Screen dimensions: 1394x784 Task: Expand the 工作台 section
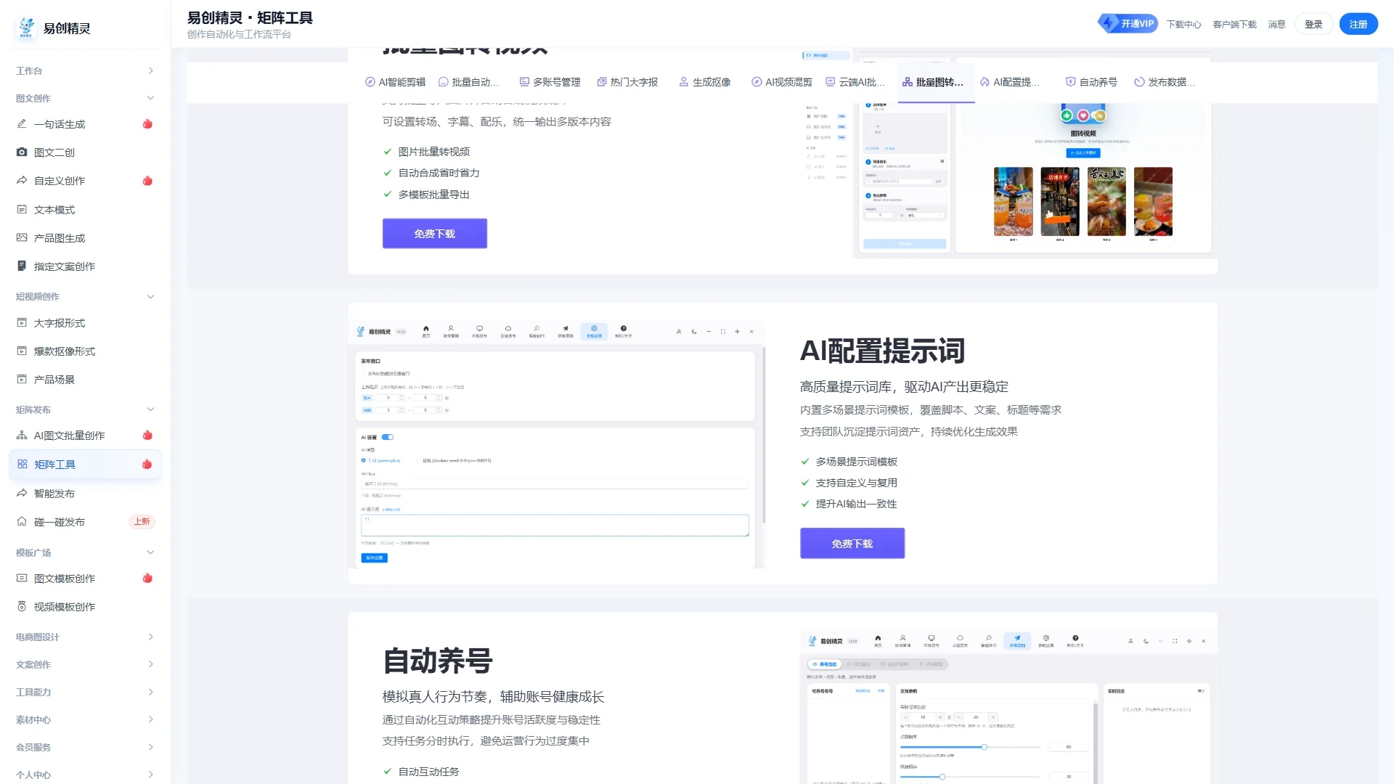[x=85, y=71]
